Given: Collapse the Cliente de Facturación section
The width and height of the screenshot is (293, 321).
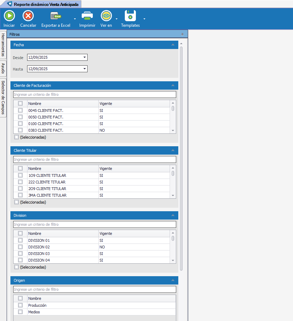Looking at the screenshot, I should tap(173, 85).
